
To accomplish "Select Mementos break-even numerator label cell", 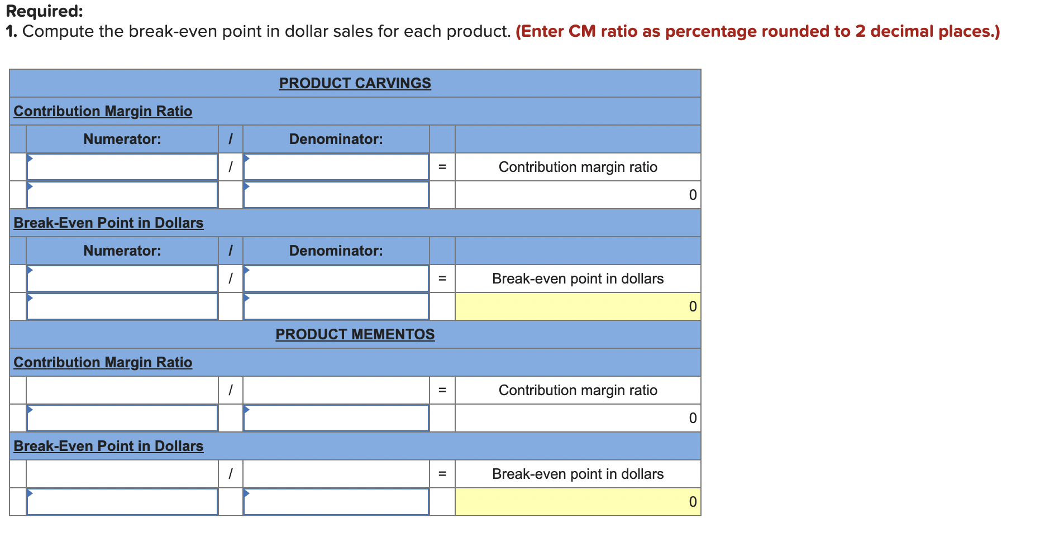I will 122,474.
